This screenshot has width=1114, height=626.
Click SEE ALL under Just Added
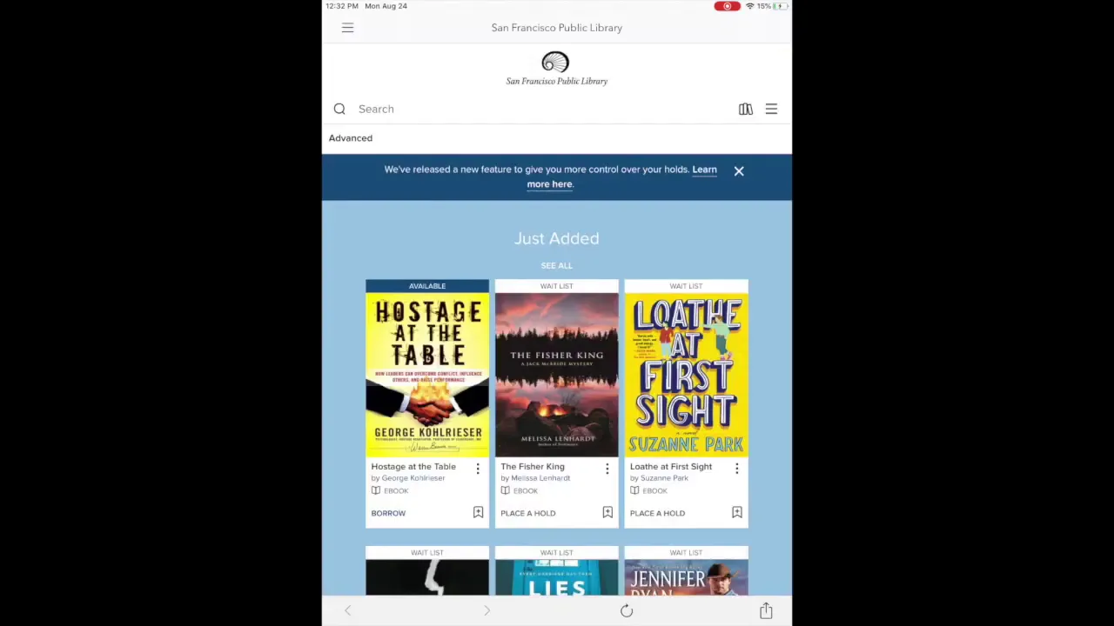(x=557, y=265)
